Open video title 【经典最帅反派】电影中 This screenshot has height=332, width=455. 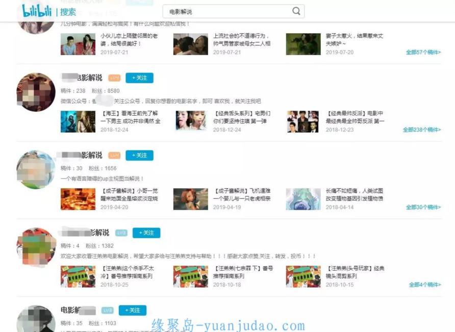(x=355, y=117)
